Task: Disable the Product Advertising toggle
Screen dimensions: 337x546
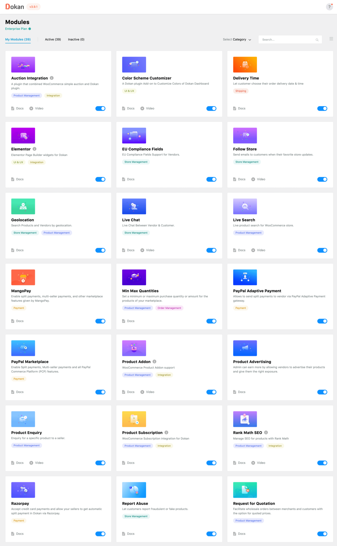Action: click(322, 392)
